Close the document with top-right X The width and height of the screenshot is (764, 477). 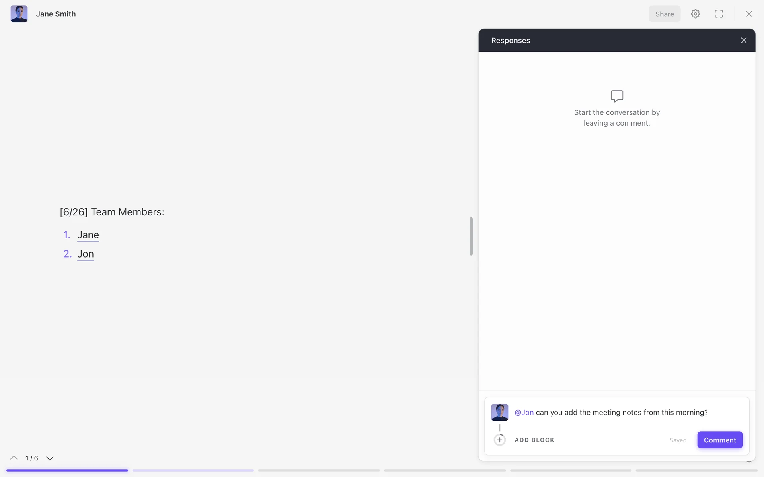point(748,14)
